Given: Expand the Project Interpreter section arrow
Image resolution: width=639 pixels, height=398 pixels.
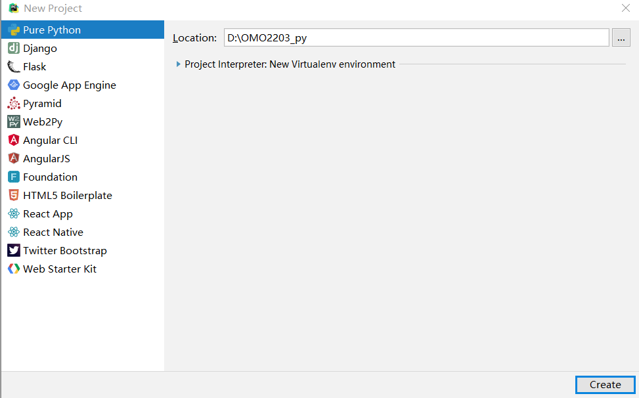Looking at the screenshot, I should (178, 64).
